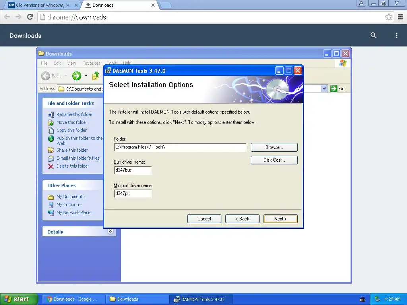The height and width of the screenshot is (305, 407).
Task: Search downloads with the magnifier icon
Action: (373, 35)
